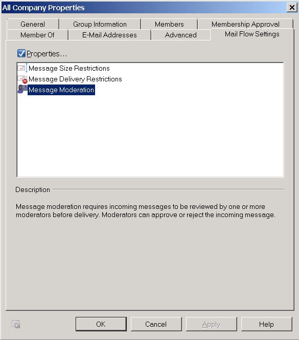The height and width of the screenshot is (340, 299).
Task: Open the General tab
Action: 33,24
